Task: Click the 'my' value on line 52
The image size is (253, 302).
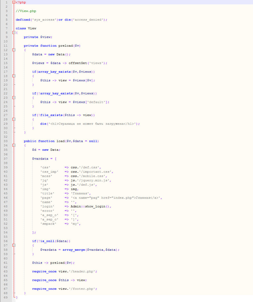Action: pyautogui.click(x=75, y=224)
